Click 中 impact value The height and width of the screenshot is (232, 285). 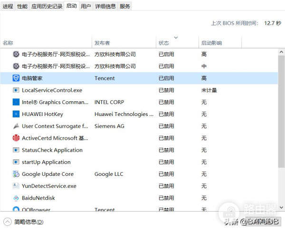coord(204,66)
